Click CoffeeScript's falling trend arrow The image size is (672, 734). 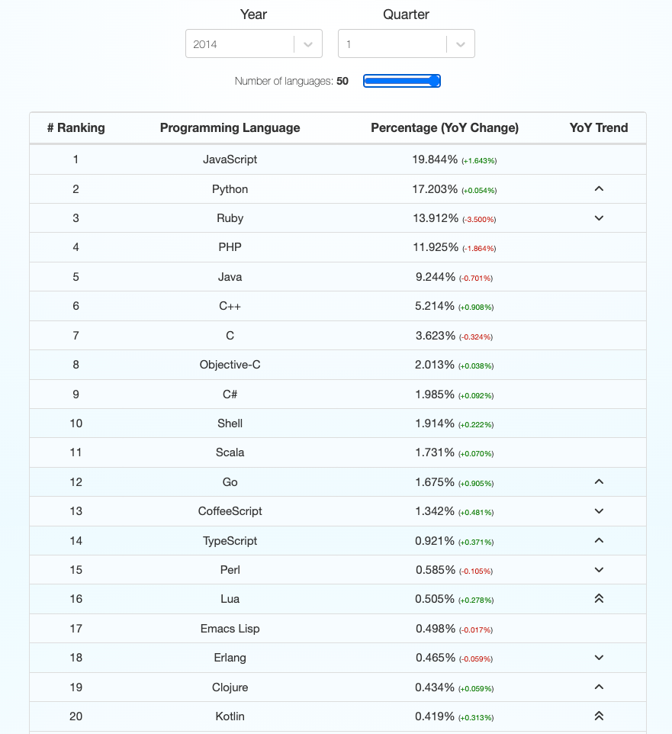[599, 511]
